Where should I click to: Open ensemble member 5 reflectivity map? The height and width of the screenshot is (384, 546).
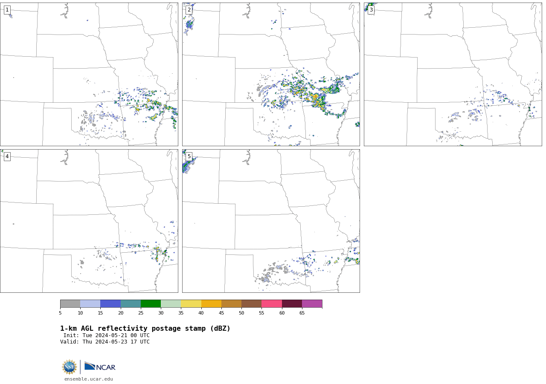(271, 221)
